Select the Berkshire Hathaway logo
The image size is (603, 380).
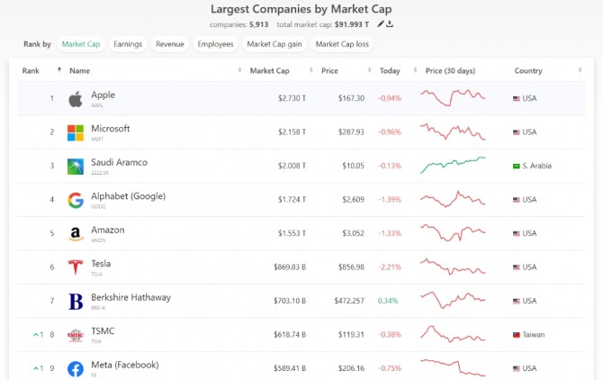tap(76, 301)
